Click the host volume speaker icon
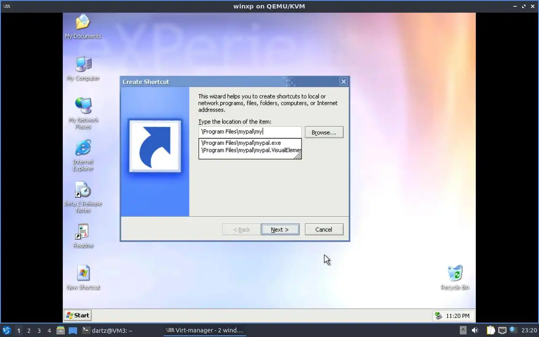The height and width of the screenshot is (337, 539). click(475, 330)
